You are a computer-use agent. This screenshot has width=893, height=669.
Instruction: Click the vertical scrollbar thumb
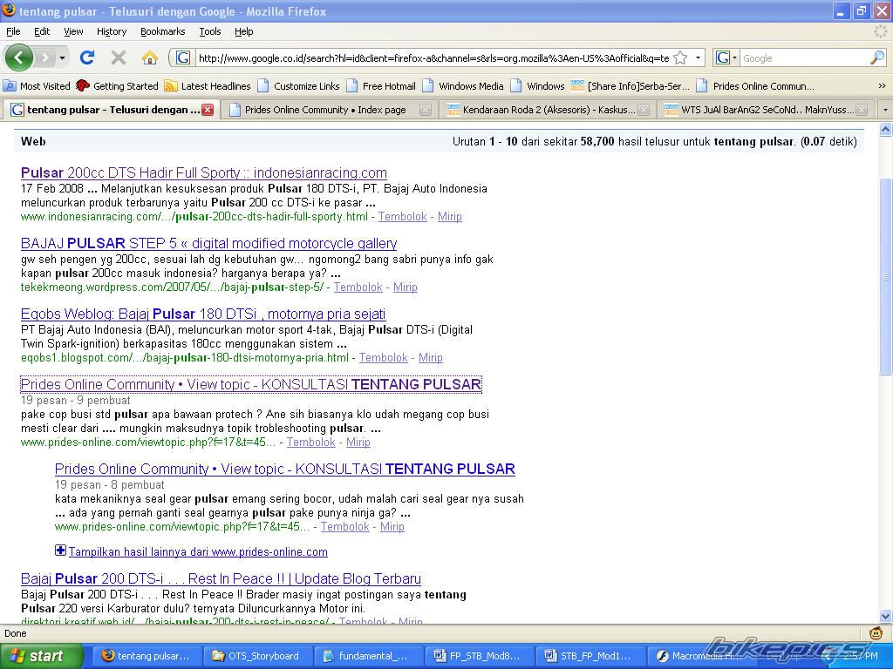click(886, 276)
